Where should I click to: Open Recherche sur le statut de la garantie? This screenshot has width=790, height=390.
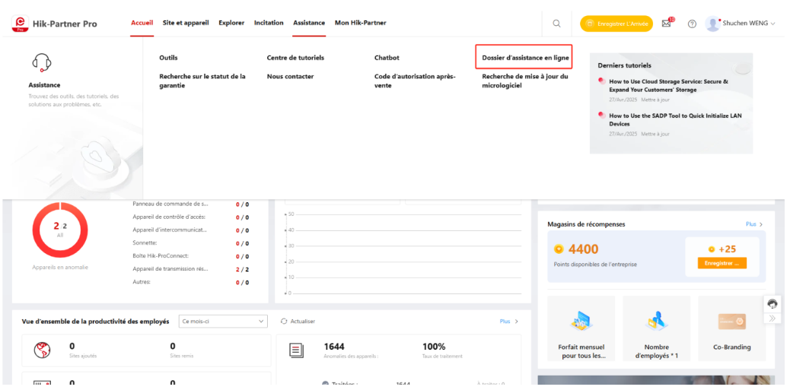202,81
